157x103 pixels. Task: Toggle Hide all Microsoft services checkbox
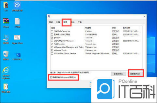point(51,77)
